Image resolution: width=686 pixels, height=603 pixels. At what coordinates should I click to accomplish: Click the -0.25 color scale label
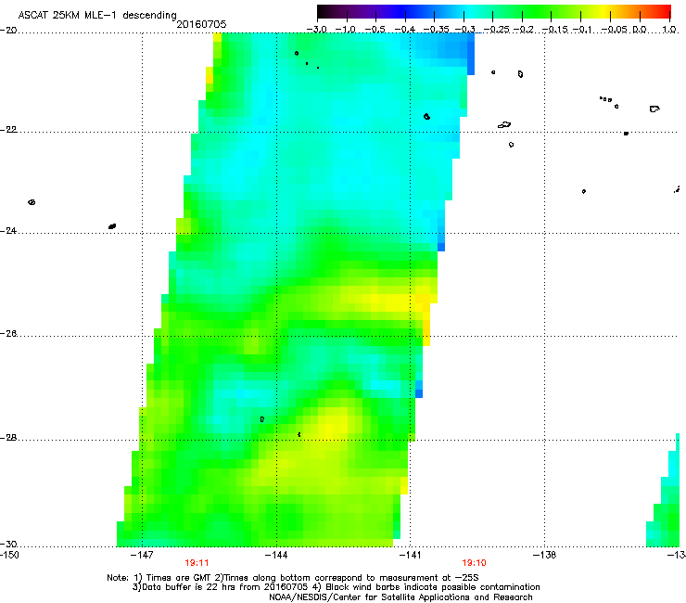(496, 30)
